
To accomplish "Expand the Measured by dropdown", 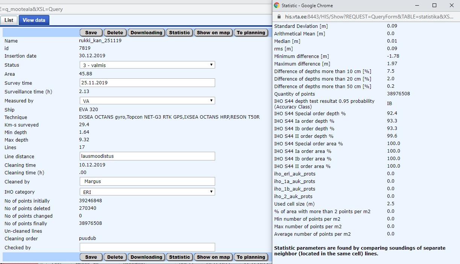I will pos(147,101).
